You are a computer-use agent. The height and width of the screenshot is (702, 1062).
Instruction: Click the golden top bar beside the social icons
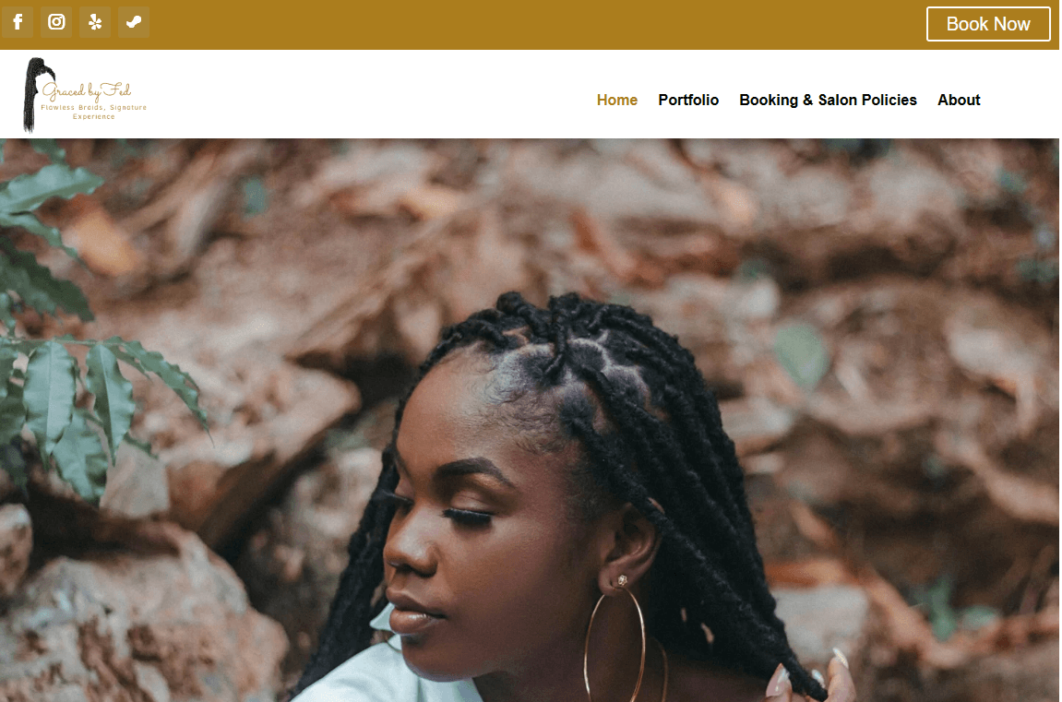coord(535,24)
